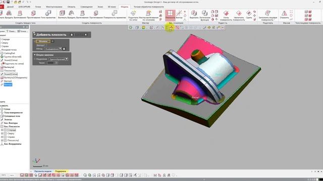Viewport: 323px width, 181px height.
Task: Select Тела поверхности in the lower tree
Action: [13, 113]
